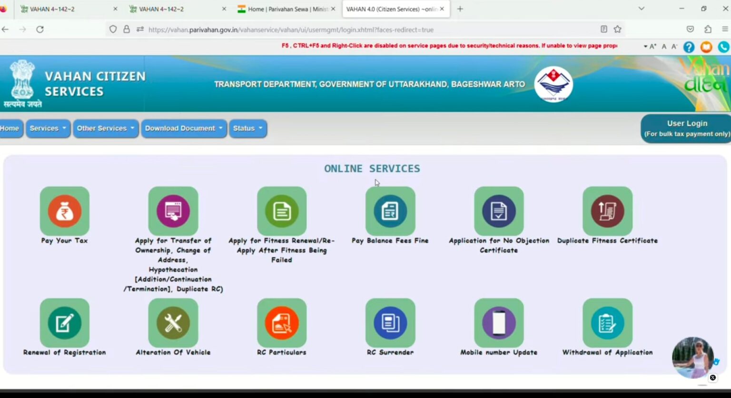Switch to the second VAHAN 4~142~2 tab

178,9
